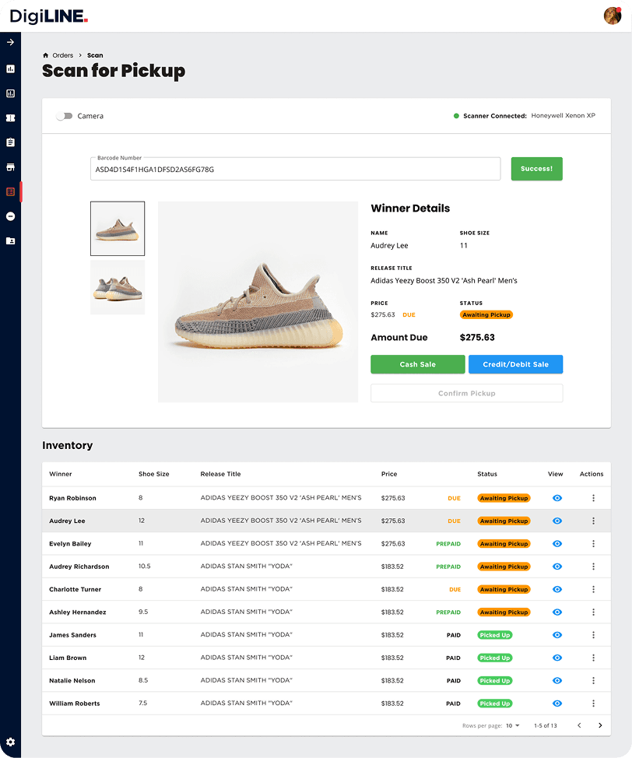632x758 pixels.
Task: View James Sanders' order with eye icon
Action: point(557,635)
